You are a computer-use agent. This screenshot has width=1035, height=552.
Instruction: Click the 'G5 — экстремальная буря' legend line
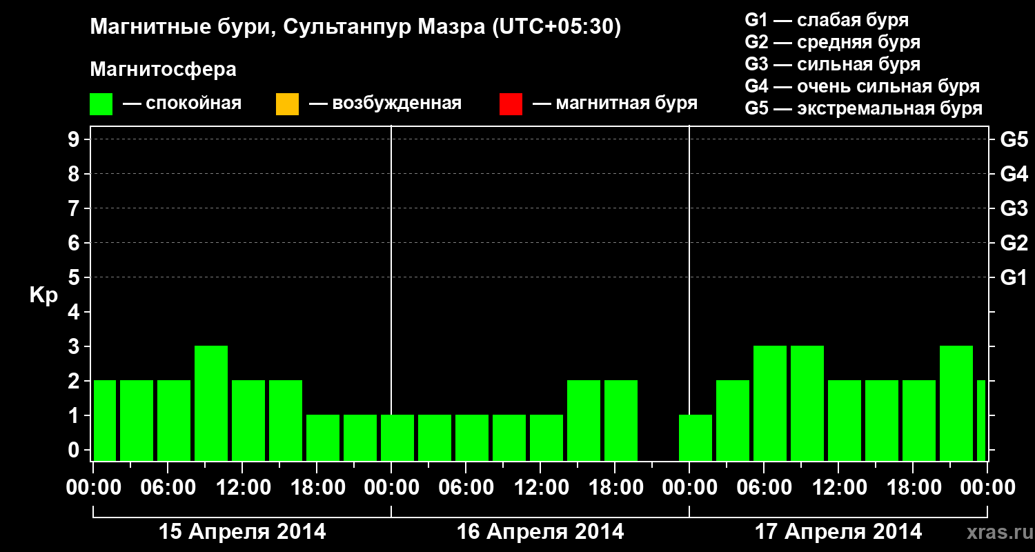click(x=864, y=108)
